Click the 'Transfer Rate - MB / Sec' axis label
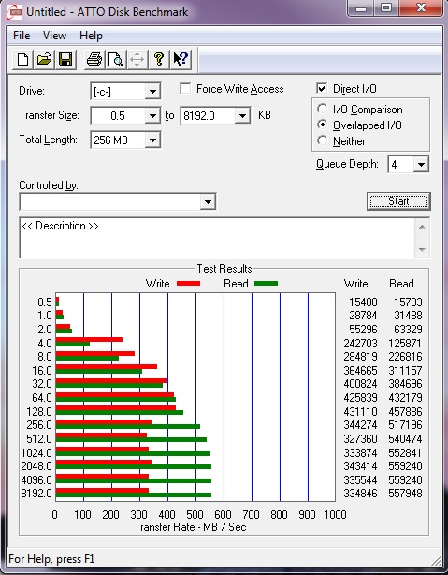Screen dimensions: 448x575 190,527
